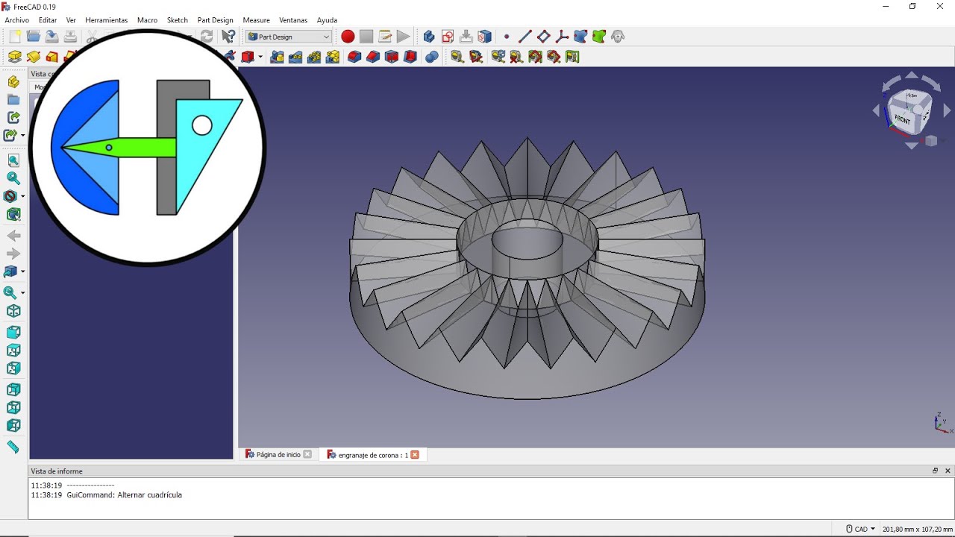Image resolution: width=955 pixels, height=537 pixels.
Task: Select the Draft tool
Action: 392,57
